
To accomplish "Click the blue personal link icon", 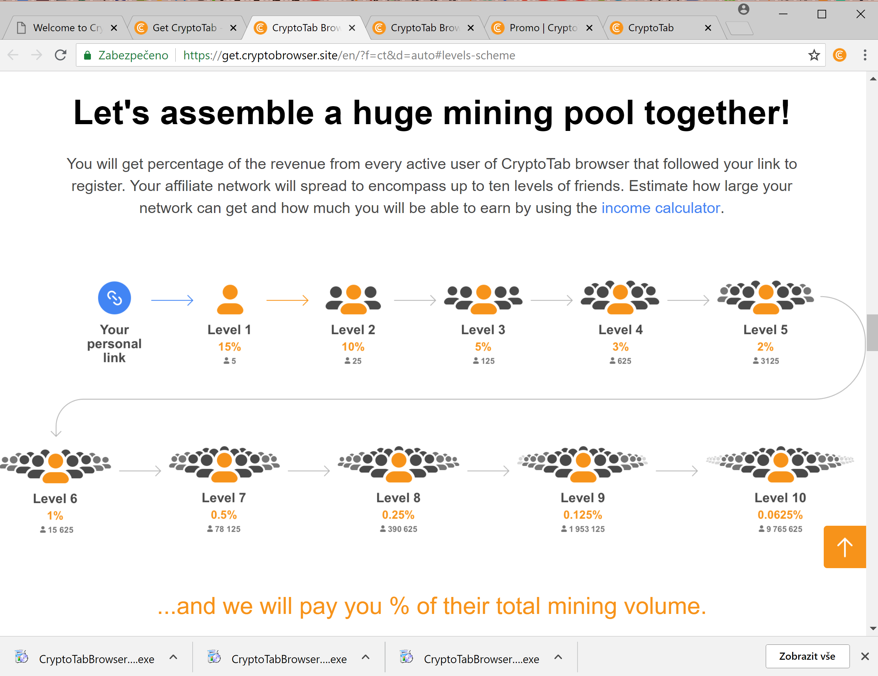I will 115,298.
